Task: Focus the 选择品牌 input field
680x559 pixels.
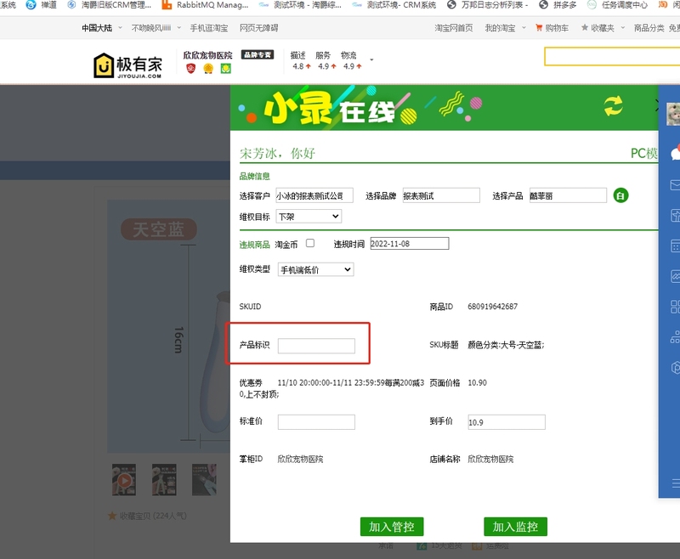Action: pyautogui.click(x=441, y=195)
